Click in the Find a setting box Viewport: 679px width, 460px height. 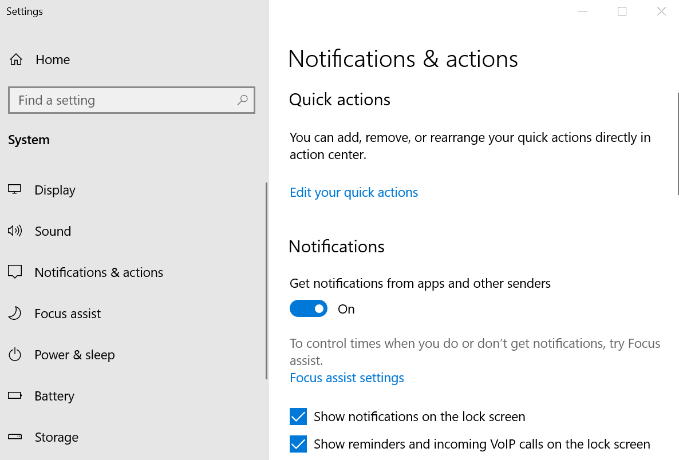[x=131, y=100]
